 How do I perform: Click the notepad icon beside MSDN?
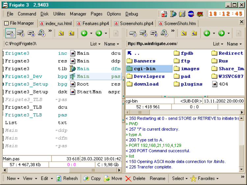(182, 14)
